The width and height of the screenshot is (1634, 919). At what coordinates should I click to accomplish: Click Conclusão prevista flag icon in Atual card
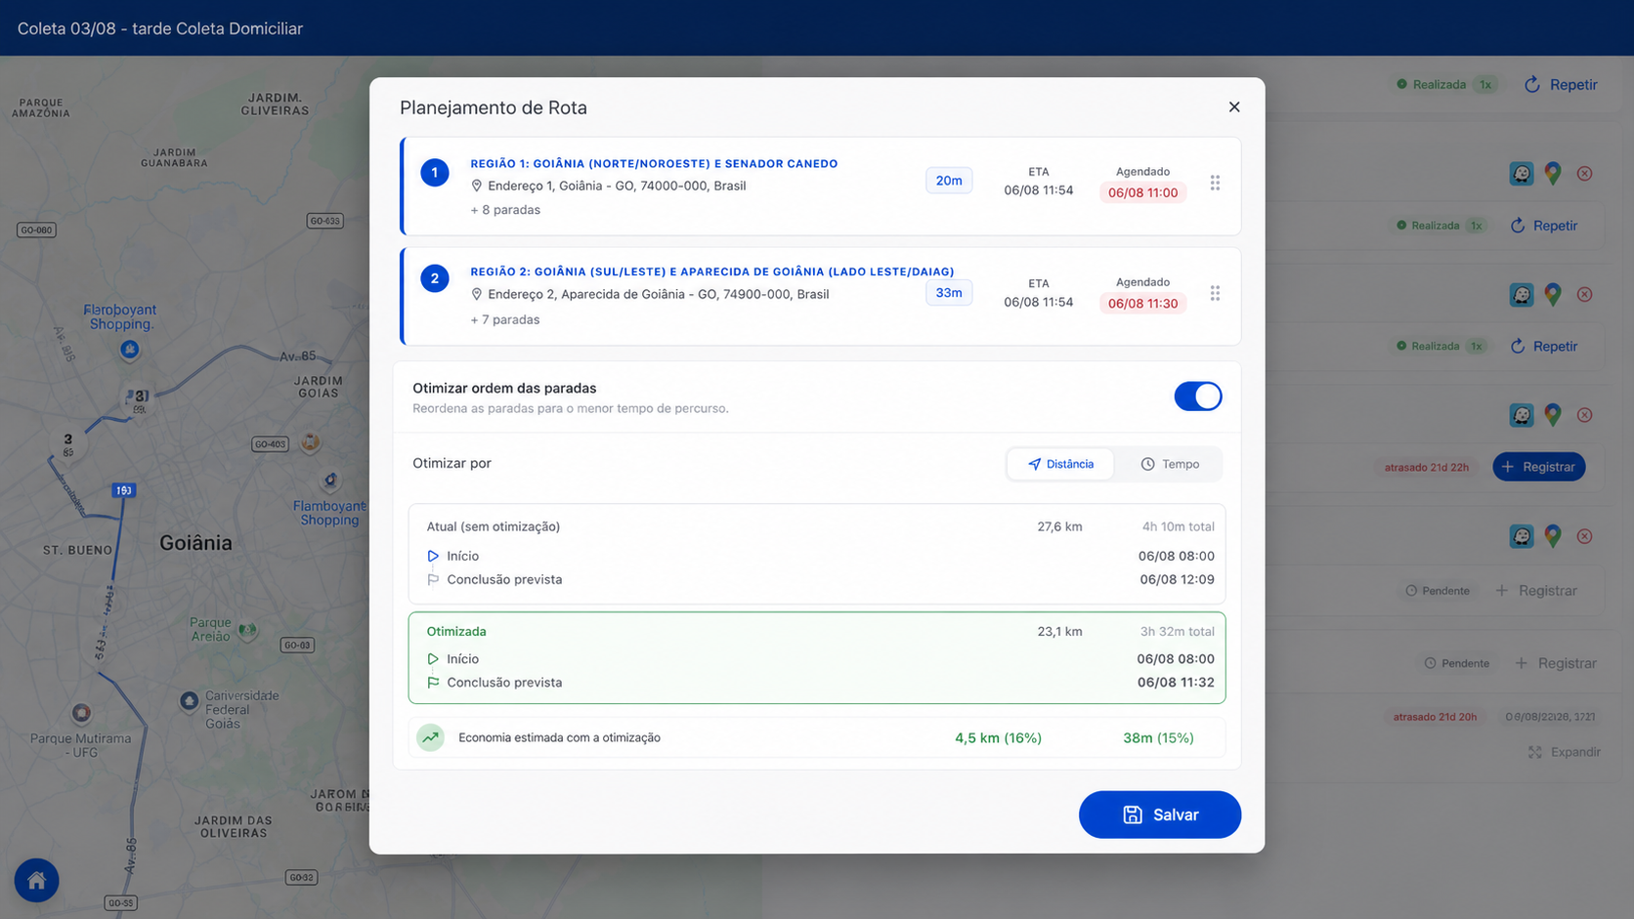coord(433,579)
